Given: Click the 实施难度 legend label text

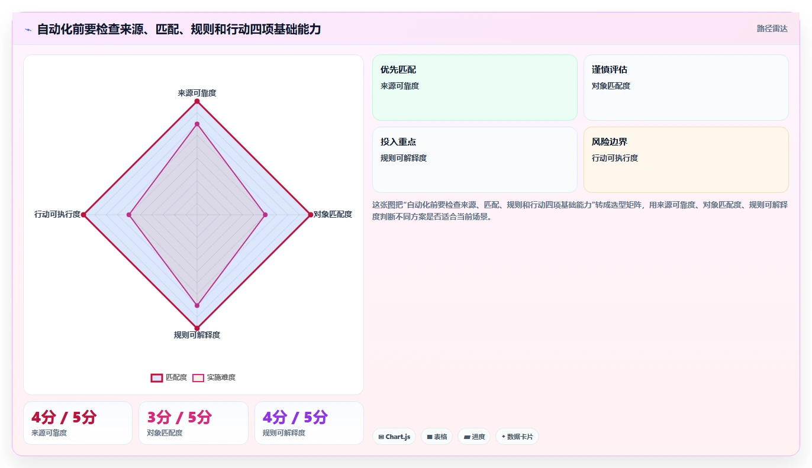Looking at the screenshot, I should [x=221, y=377].
